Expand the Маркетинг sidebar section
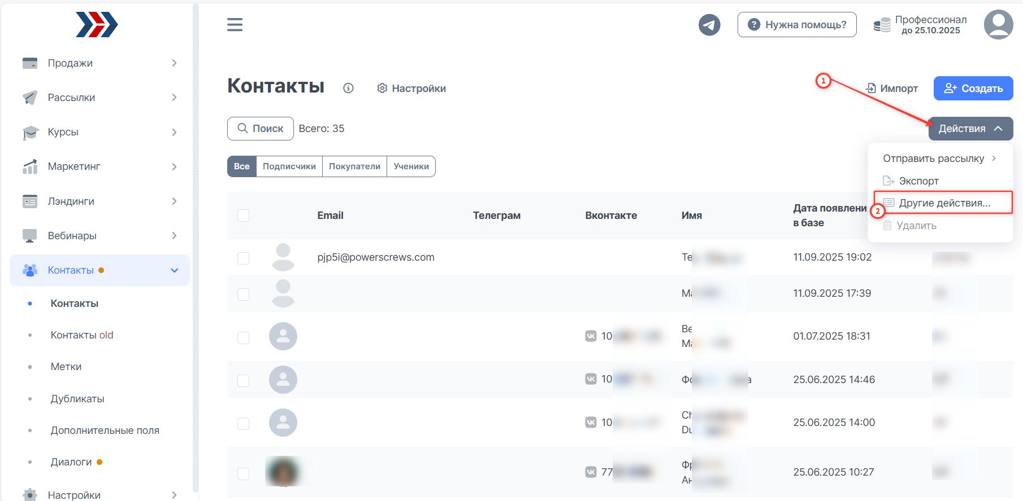The height and width of the screenshot is (501, 1023). [99, 166]
